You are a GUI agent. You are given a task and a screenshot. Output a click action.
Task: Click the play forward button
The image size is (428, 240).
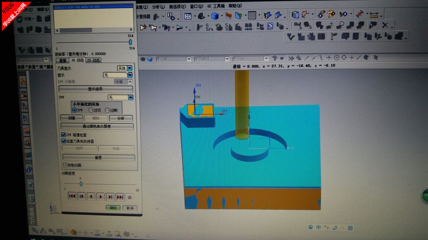coord(100,196)
